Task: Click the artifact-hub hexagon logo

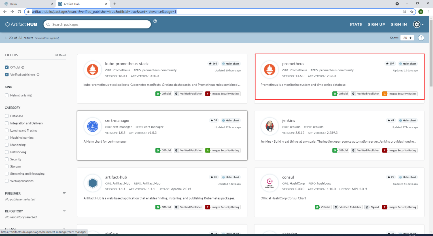Action: 93,183
